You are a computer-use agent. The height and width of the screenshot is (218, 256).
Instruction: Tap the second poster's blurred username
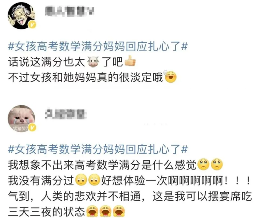(x=66, y=114)
